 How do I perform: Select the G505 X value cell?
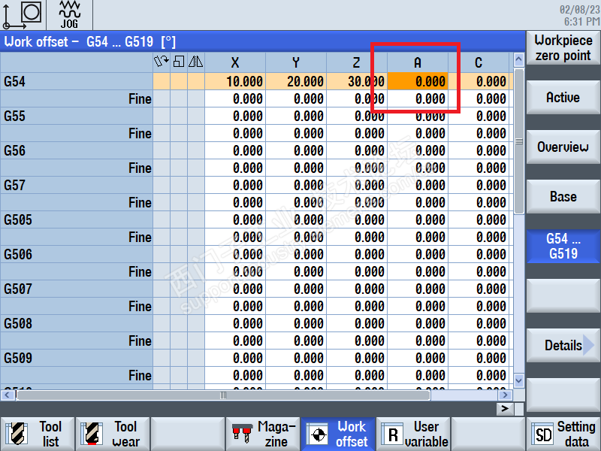click(235, 219)
